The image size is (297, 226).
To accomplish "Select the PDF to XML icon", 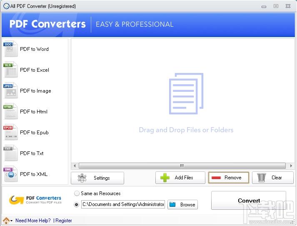I will 10,174.
